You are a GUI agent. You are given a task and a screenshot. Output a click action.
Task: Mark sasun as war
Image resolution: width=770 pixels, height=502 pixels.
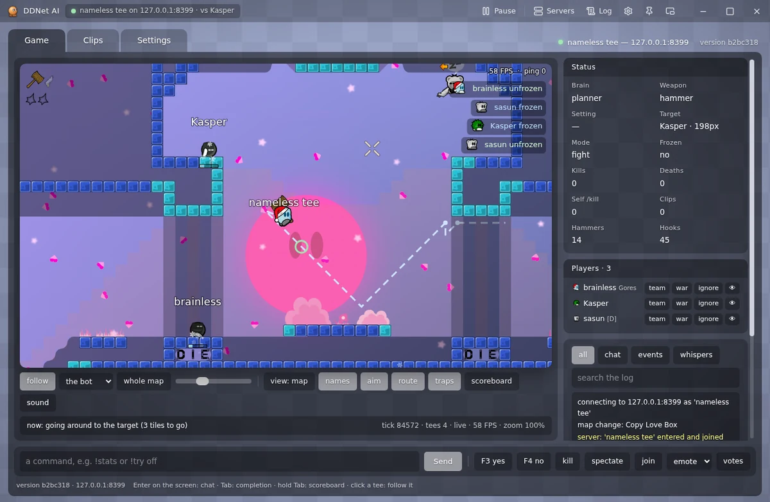coord(681,318)
